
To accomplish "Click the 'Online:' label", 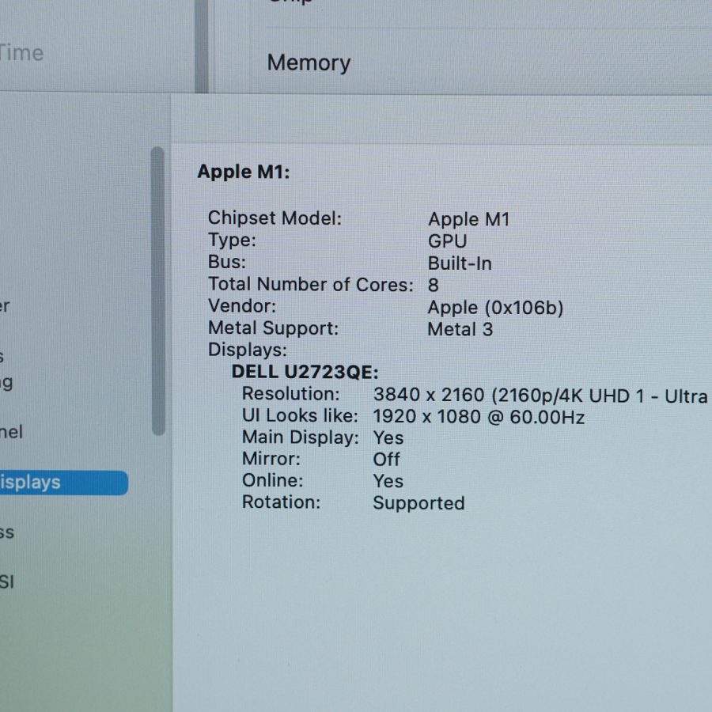I will pos(272,480).
